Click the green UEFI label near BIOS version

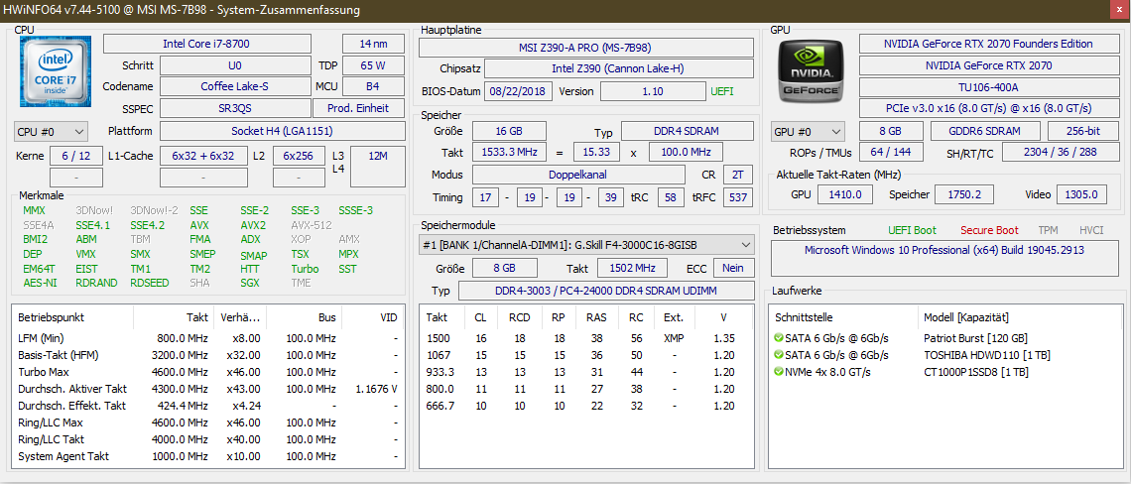click(x=722, y=91)
